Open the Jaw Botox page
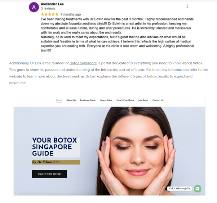217x203 pixels. pos(143,100)
